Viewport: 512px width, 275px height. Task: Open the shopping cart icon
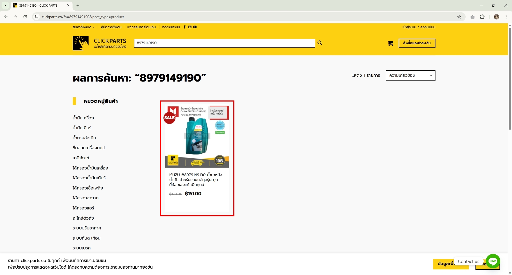point(390,43)
